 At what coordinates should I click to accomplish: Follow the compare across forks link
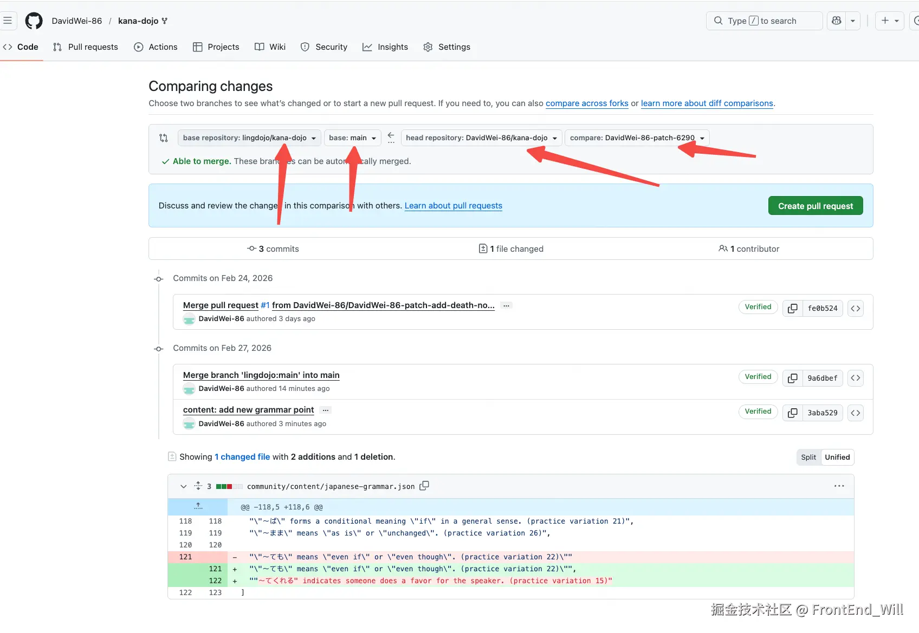pos(587,103)
